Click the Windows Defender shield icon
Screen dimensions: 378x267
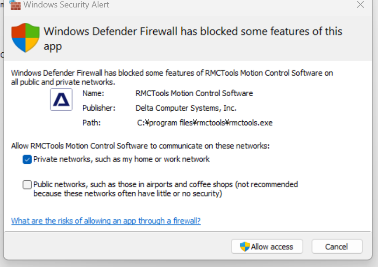click(25, 37)
